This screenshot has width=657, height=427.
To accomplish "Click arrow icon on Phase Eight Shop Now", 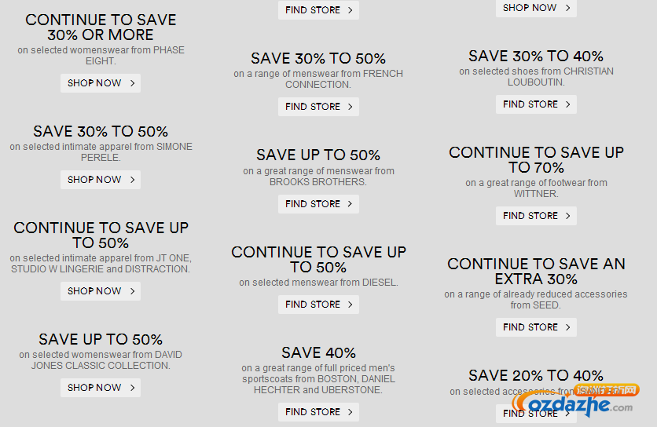I will [x=132, y=83].
